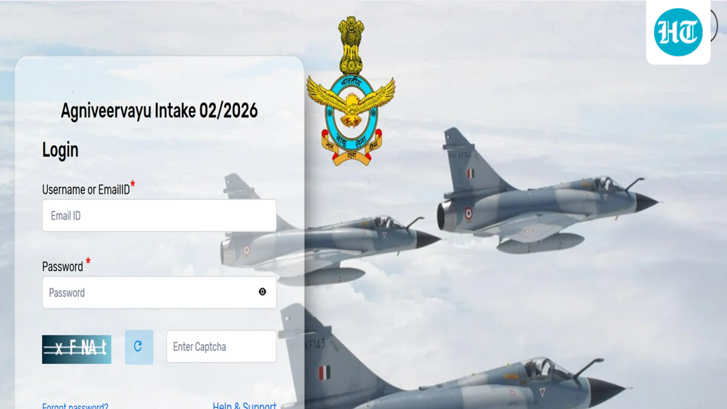Click the Ashoka lion national emblem

(351, 45)
